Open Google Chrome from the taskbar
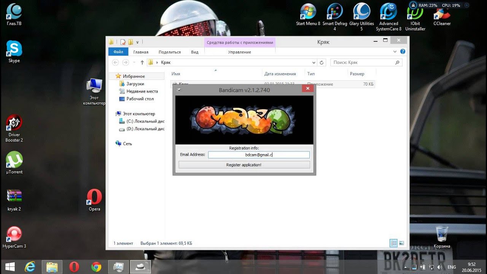Viewport: 487px width, 274px height. coord(96,267)
